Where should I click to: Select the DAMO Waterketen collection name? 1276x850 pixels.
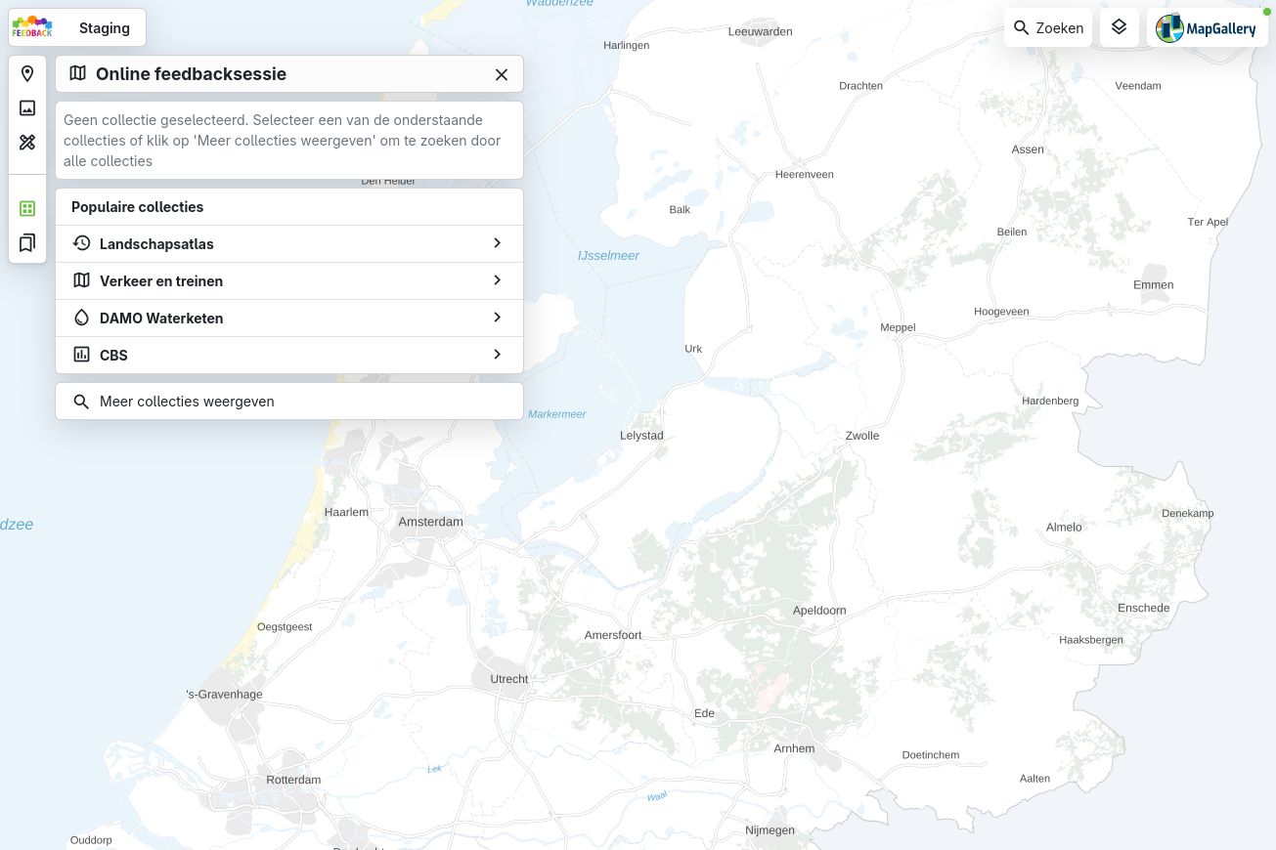pyautogui.click(x=161, y=319)
